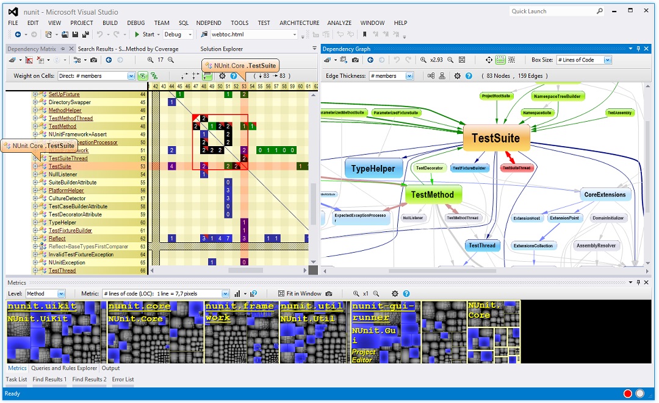Screen dimensions: 659x403
Task: Switch graph to horizontal layout icon
Action: click(431, 76)
